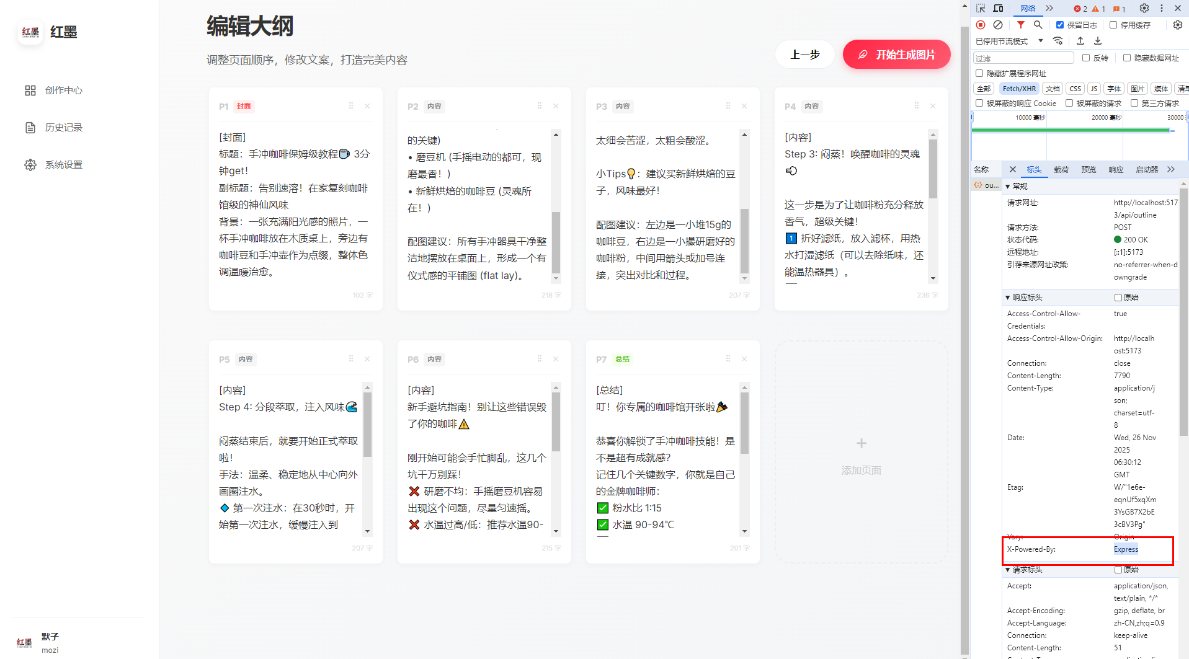The width and height of the screenshot is (1189, 659).
Task: Click 添加页面 placeholder card
Action: 862,452
